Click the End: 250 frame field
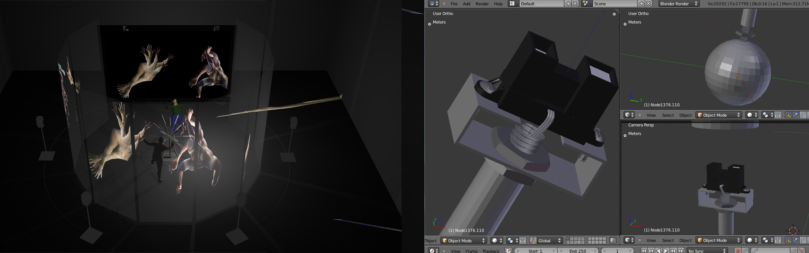Image resolution: width=809 pixels, height=253 pixels. 578,251
